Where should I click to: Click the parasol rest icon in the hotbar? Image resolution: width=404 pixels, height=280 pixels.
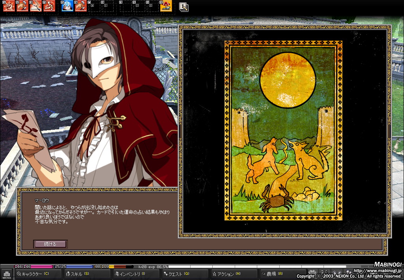tap(166, 6)
